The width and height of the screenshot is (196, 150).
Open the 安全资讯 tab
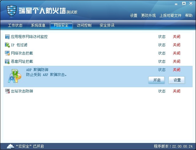click(107, 25)
